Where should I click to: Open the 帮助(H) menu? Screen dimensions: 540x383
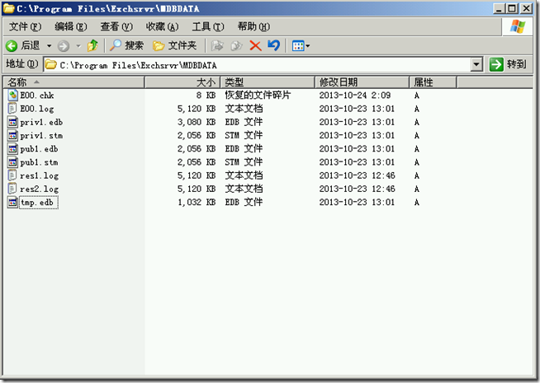pyautogui.click(x=253, y=26)
